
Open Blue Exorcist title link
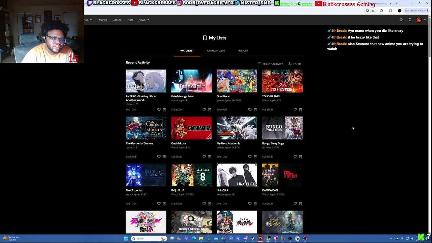click(x=134, y=190)
